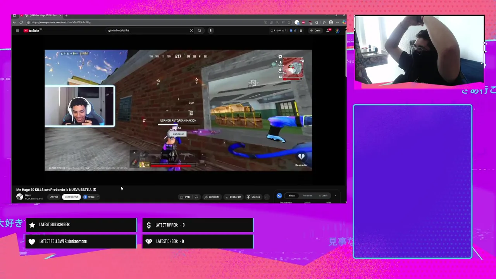This screenshot has width=496, height=279.
Task: Click the Descargar download button
Action: pos(233,197)
